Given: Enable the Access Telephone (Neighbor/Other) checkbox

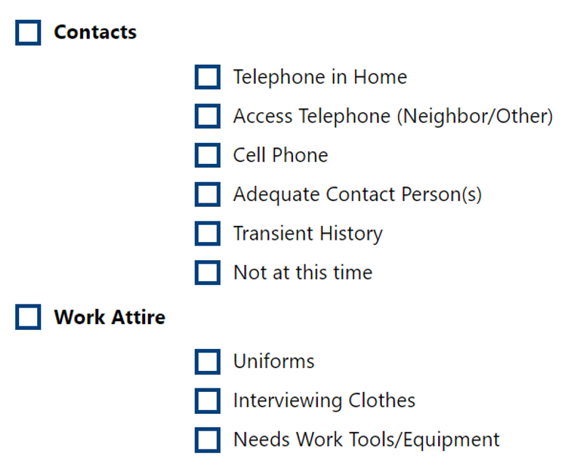Looking at the screenshot, I should 208,117.
